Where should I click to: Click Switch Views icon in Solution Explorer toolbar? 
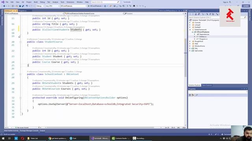click(x=199, y=14)
